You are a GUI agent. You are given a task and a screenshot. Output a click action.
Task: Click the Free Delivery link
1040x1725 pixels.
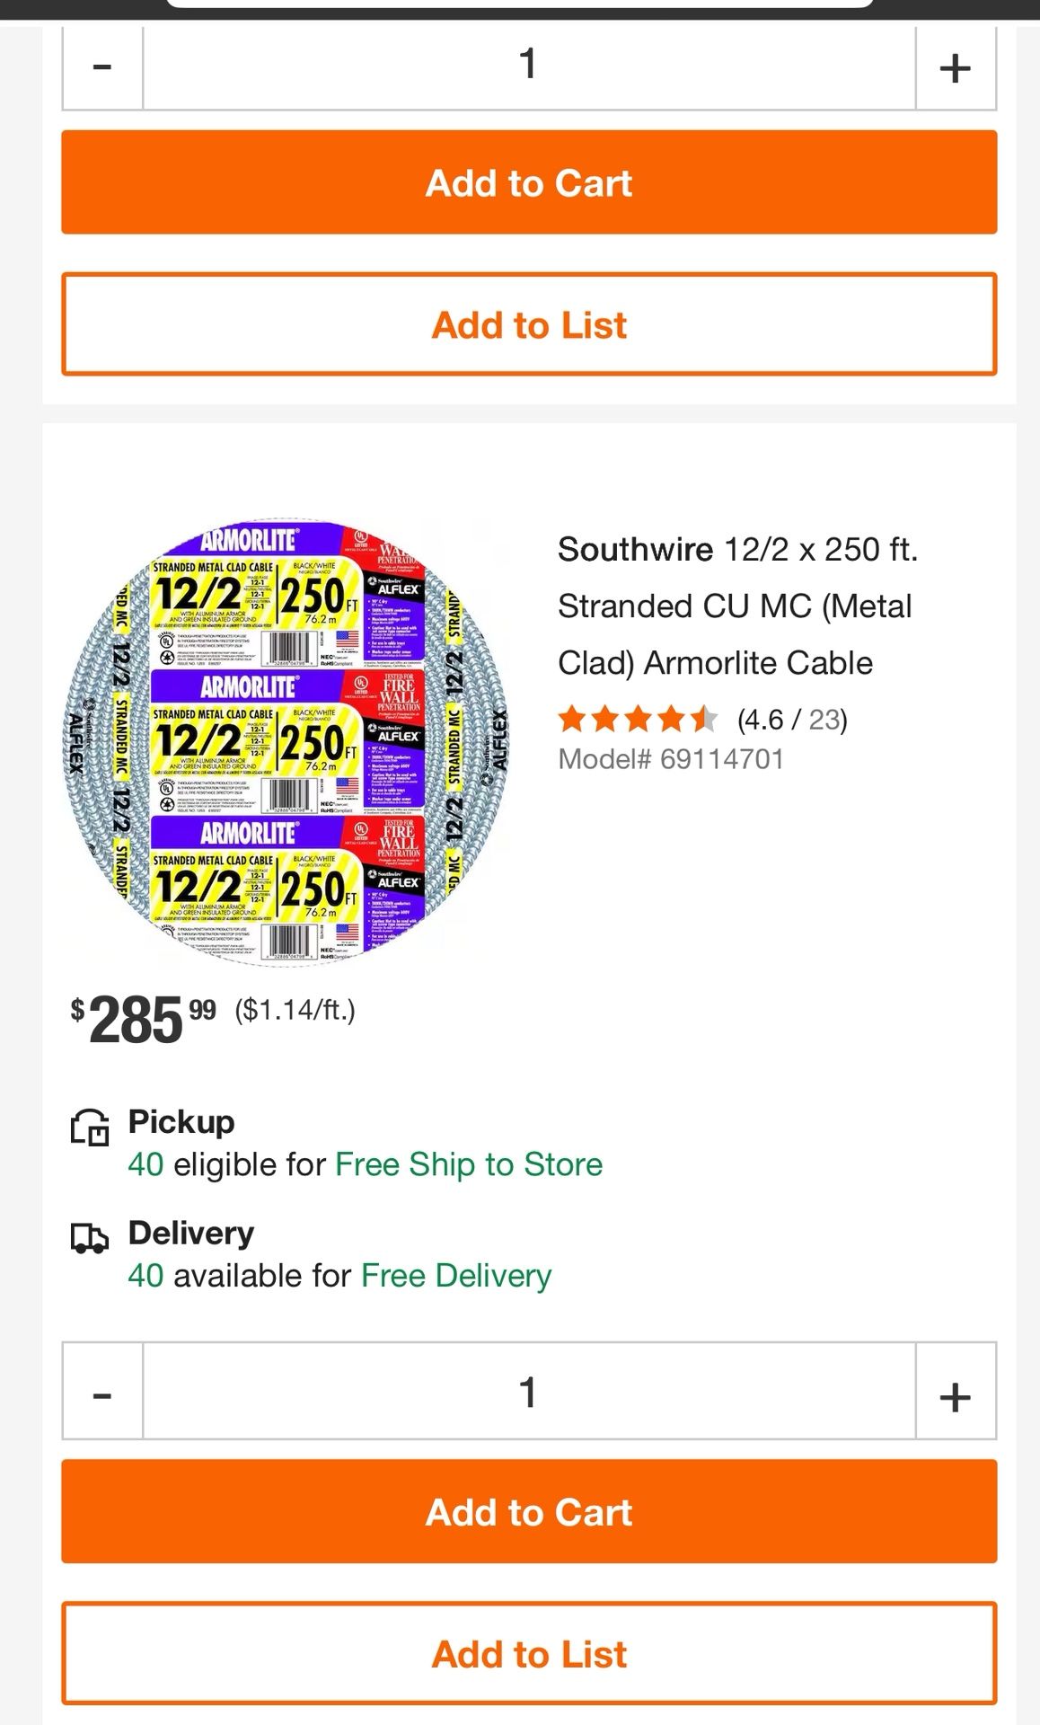(x=456, y=1276)
